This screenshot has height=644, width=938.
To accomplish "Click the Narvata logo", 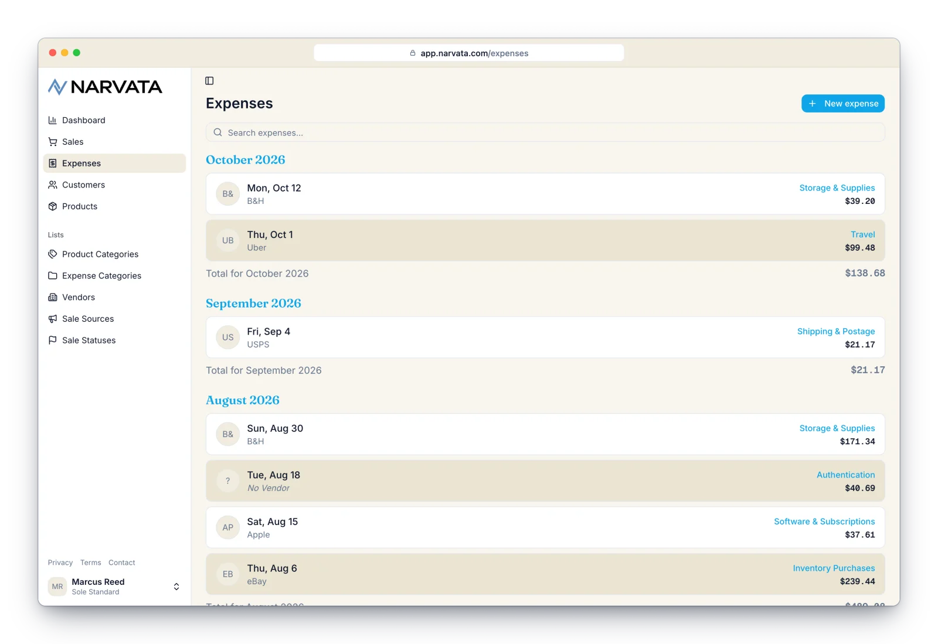I will coord(105,87).
